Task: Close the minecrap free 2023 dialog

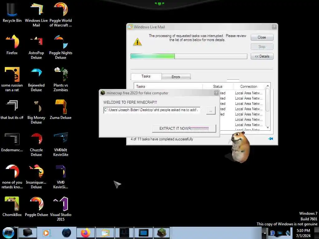Action: [x=216, y=93]
